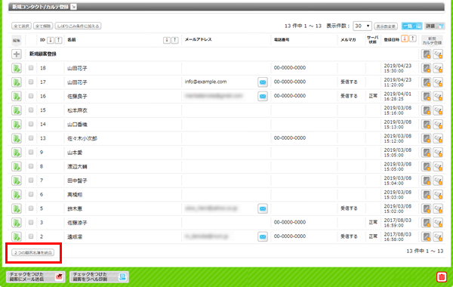The width and height of the screenshot is (453, 287).
Task: Send mail to info@example.com via the envelope icon
Action: [262, 82]
